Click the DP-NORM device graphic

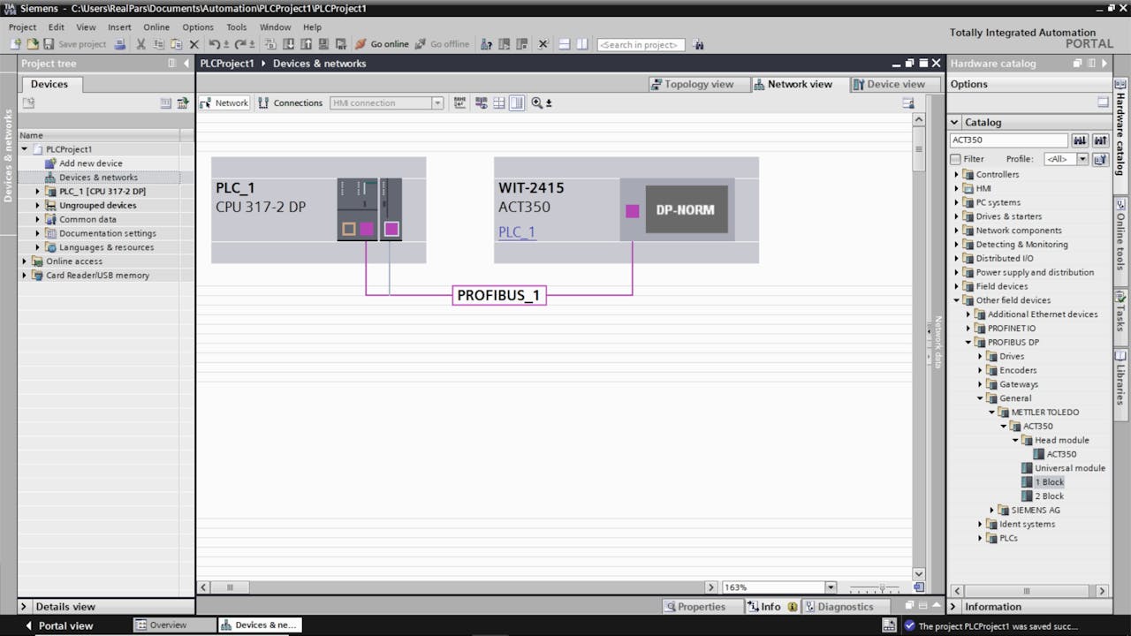pos(687,209)
